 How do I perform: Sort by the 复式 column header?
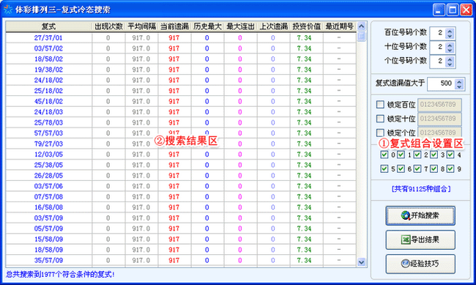click(x=48, y=26)
